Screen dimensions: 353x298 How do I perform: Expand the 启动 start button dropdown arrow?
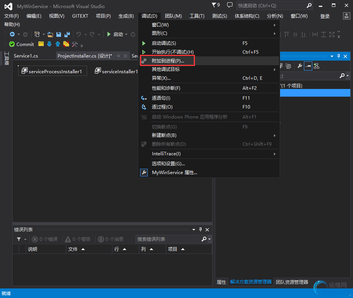coord(126,35)
